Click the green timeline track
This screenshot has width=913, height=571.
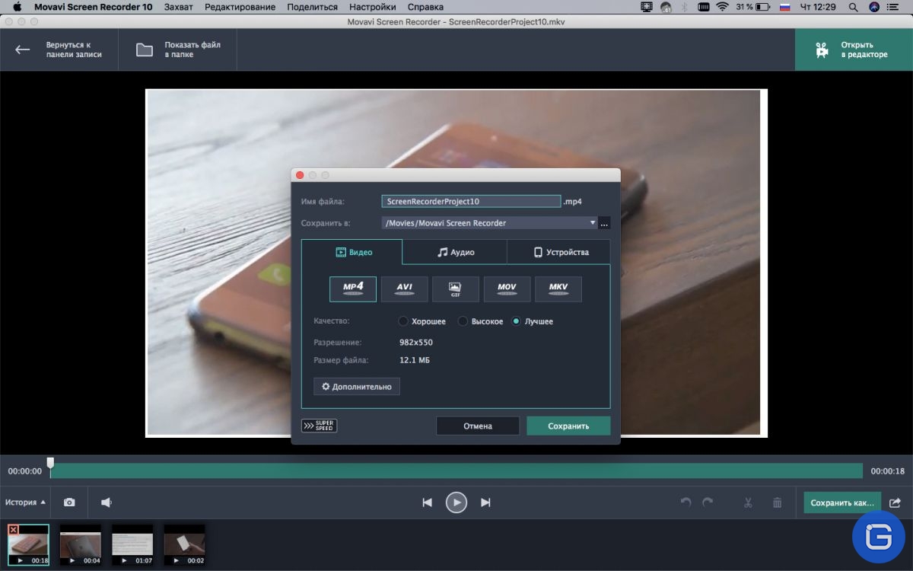pos(456,471)
